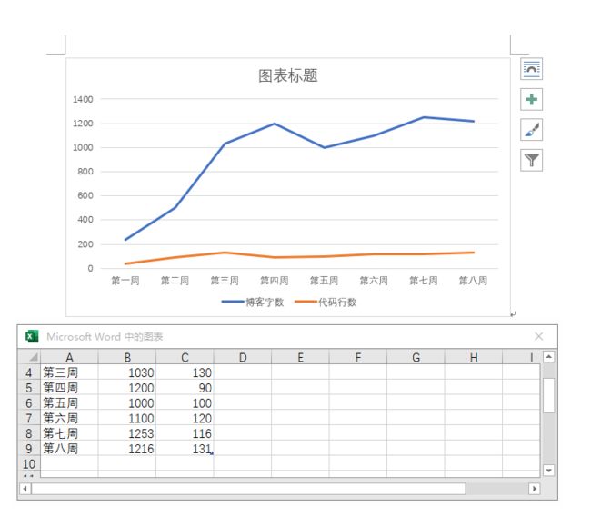Image resolution: width=591 pixels, height=526 pixels.
Task: Open the chart Layout Options button
Action: tap(532, 69)
